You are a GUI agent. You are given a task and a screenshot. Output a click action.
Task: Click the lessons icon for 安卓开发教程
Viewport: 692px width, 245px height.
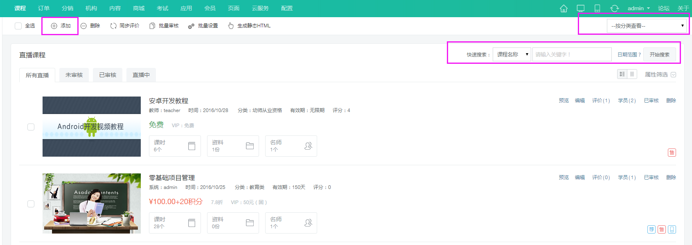(x=192, y=146)
